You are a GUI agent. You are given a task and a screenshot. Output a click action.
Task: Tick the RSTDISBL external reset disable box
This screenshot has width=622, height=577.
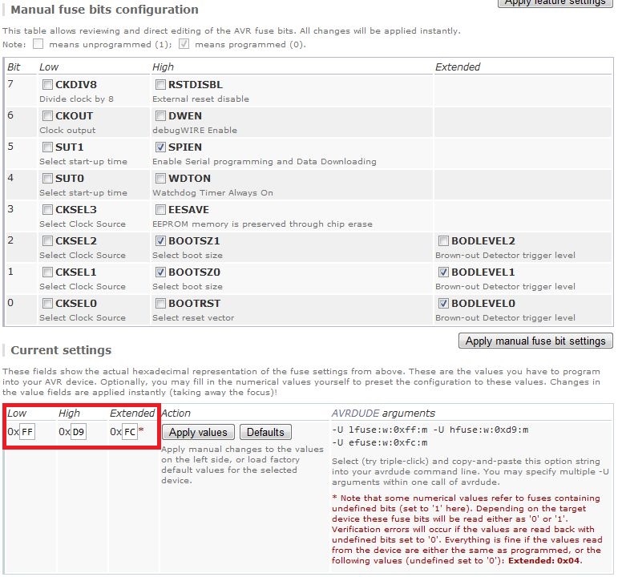(160, 84)
